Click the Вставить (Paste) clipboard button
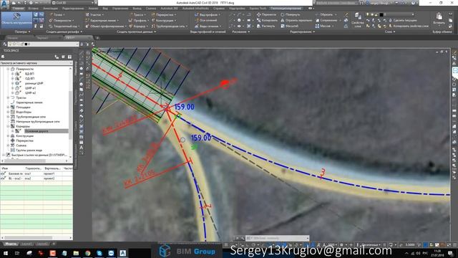Screen dimensions: 458x258 [x=439, y=19]
